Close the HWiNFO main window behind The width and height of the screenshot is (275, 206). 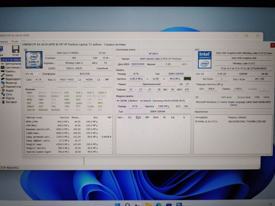point(257,36)
